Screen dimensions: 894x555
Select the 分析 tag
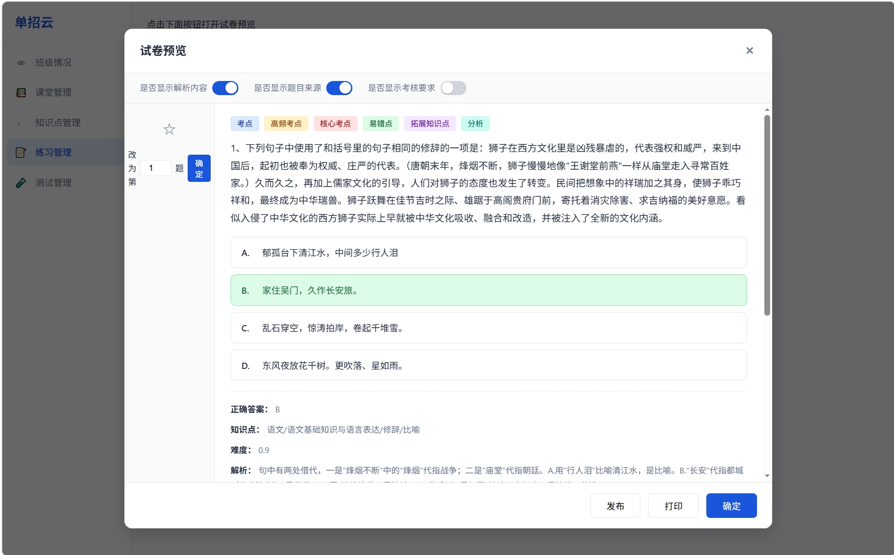[475, 124]
